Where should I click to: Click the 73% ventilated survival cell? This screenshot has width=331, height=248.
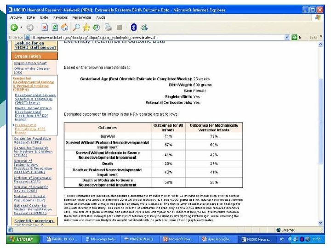coord(214,136)
